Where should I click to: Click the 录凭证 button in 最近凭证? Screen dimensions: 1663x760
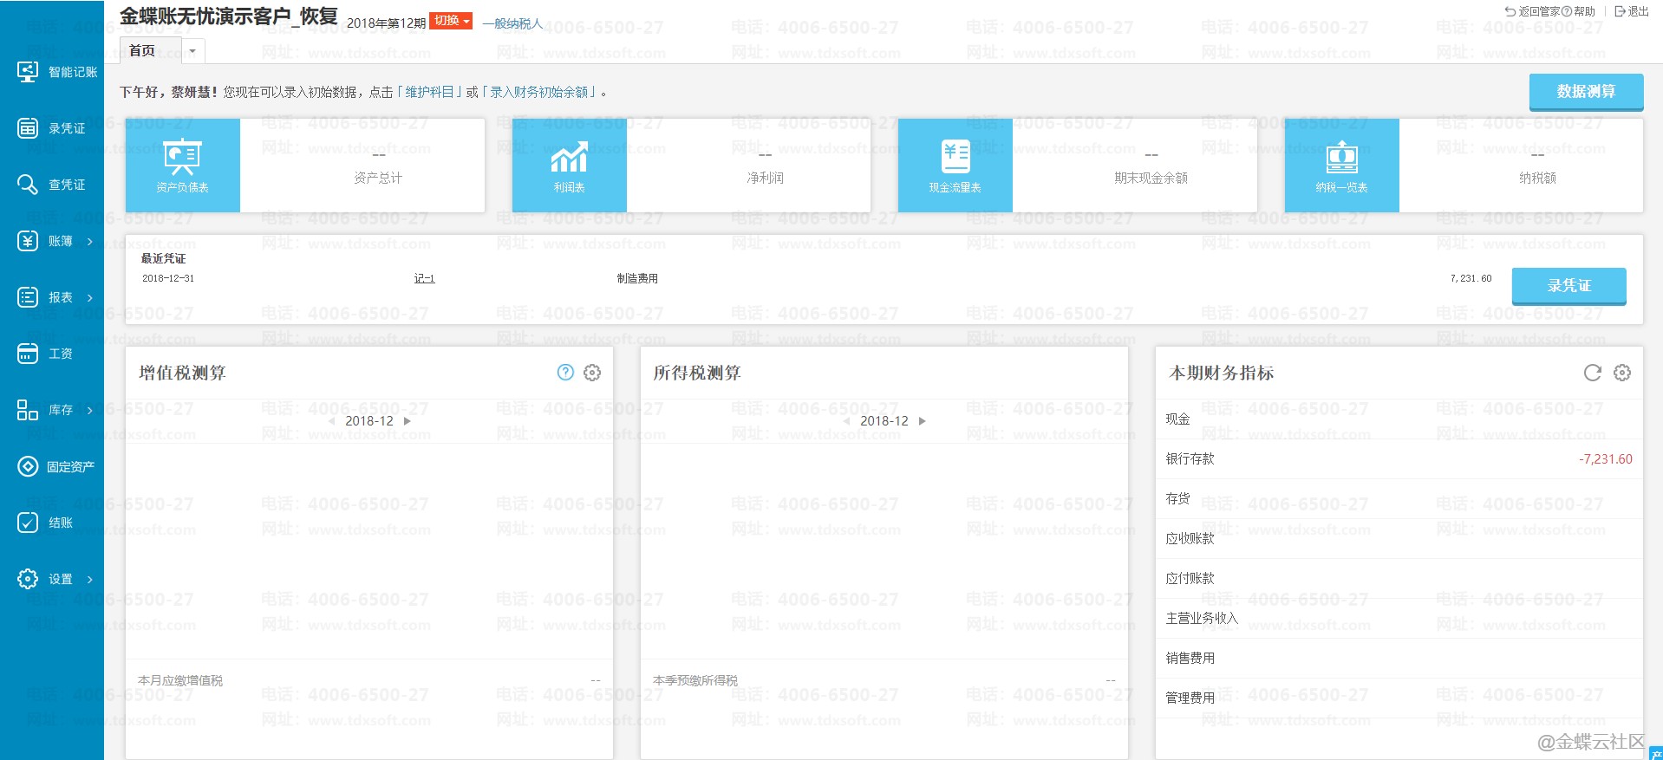point(1568,285)
